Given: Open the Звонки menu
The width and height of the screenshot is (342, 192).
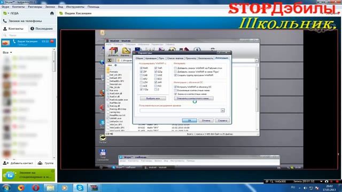Looking at the screenshot, I should (50, 7).
